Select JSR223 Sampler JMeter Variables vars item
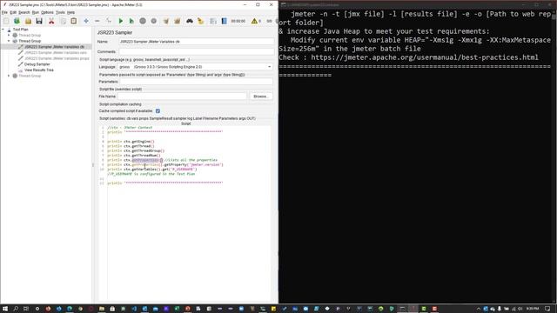The width and height of the screenshot is (557, 313). click(x=56, y=52)
